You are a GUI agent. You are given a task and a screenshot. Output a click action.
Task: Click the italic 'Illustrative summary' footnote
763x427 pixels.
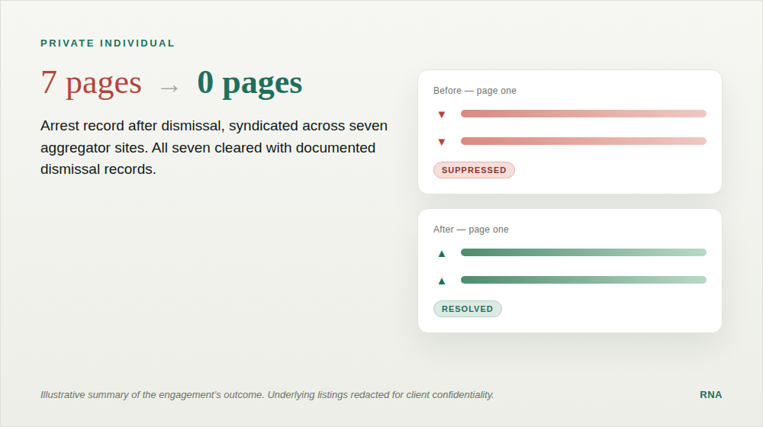267,395
